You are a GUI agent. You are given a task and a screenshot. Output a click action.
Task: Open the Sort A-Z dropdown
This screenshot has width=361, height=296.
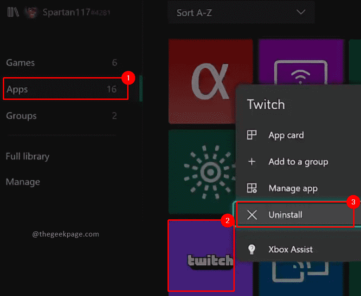(241, 13)
